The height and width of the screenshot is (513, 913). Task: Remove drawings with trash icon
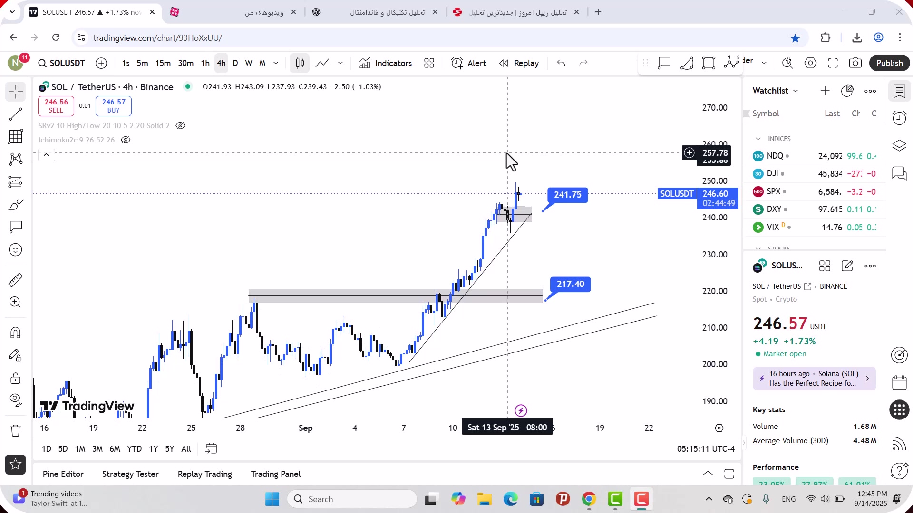(15, 431)
